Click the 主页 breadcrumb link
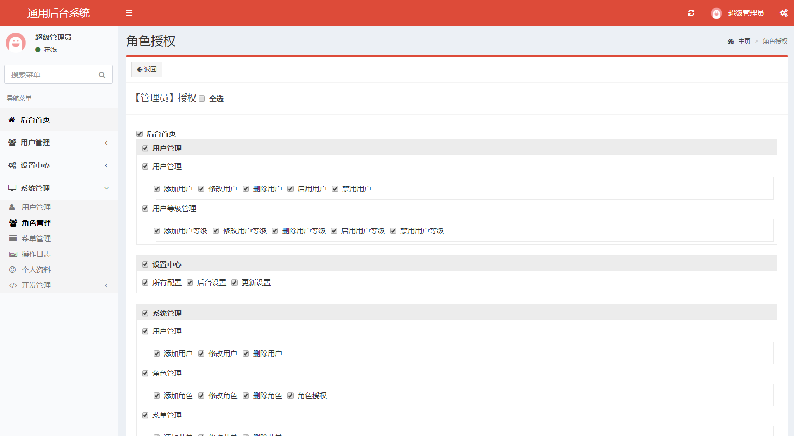 (x=744, y=41)
